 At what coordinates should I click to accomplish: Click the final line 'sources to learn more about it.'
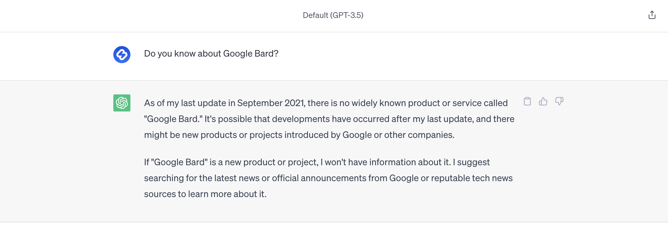click(x=205, y=194)
